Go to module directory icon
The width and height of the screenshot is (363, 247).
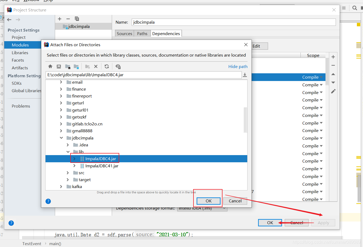pos(76,66)
